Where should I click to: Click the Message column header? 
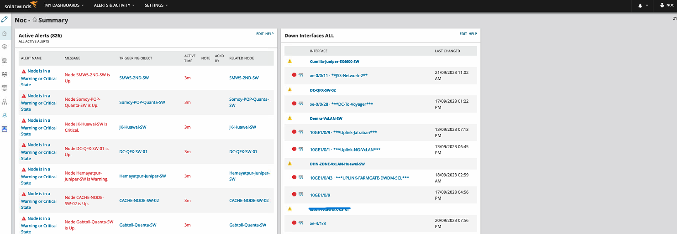(72, 58)
